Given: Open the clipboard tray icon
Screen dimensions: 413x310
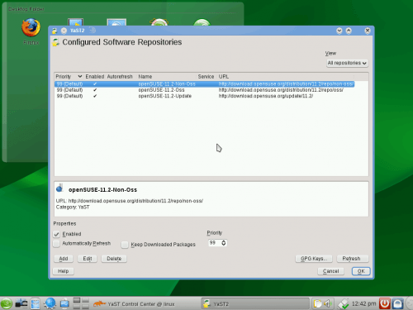Looking at the screenshot, I should click(317, 303).
